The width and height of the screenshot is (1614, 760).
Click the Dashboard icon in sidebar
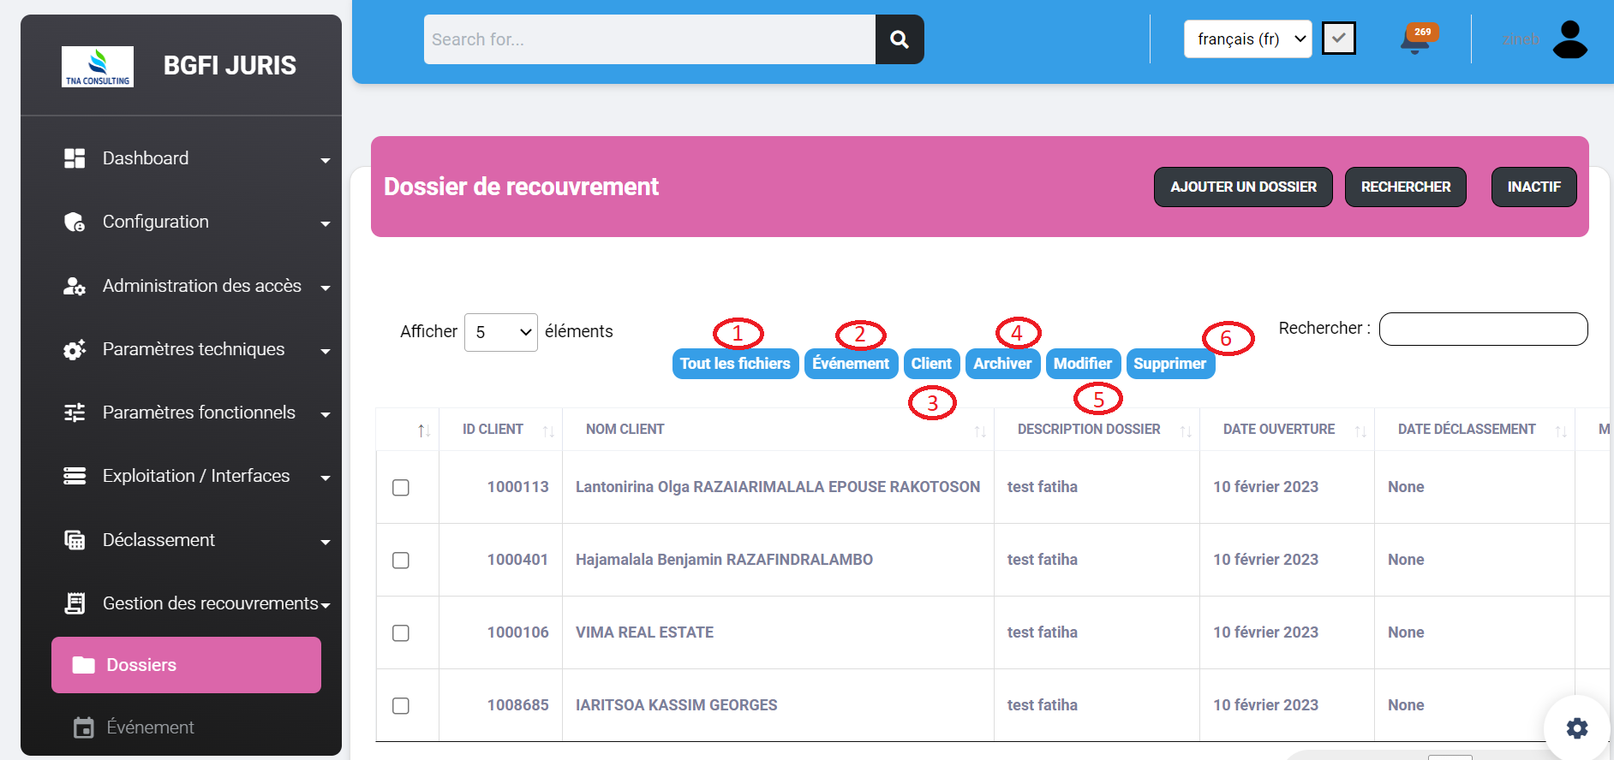pos(75,158)
